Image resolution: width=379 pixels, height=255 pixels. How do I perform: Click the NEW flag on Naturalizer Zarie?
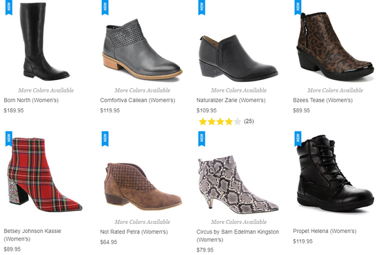tap(202, 8)
